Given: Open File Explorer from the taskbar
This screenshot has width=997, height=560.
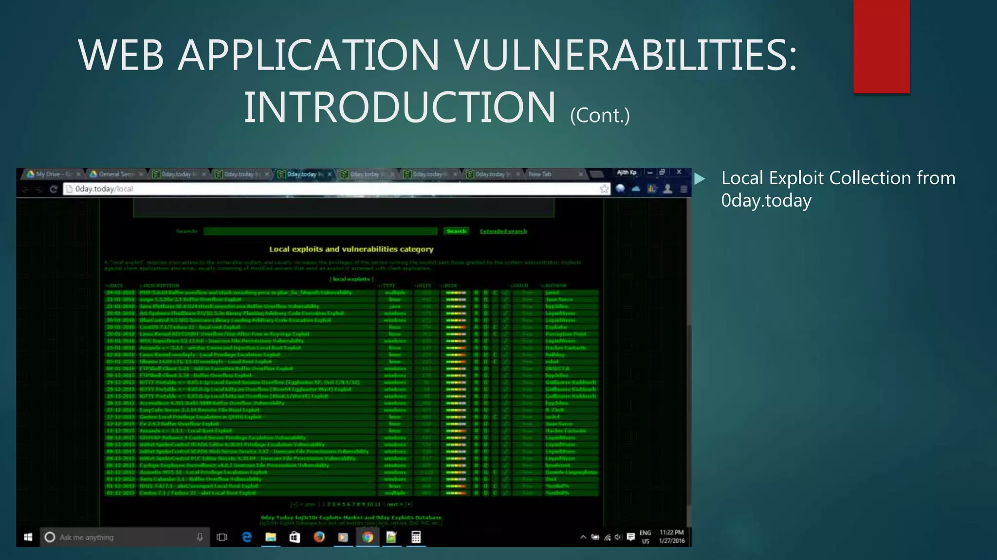Looking at the screenshot, I should pyautogui.click(x=271, y=537).
